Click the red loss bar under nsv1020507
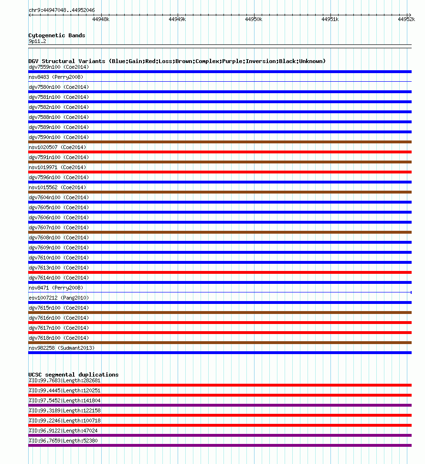This screenshot has height=464, width=425. coord(220,152)
